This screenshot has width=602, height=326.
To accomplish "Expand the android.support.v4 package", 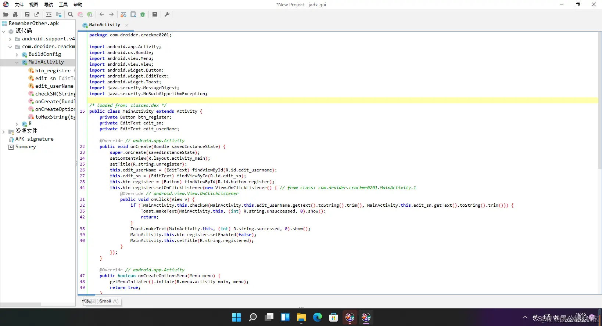I will (10, 39).
